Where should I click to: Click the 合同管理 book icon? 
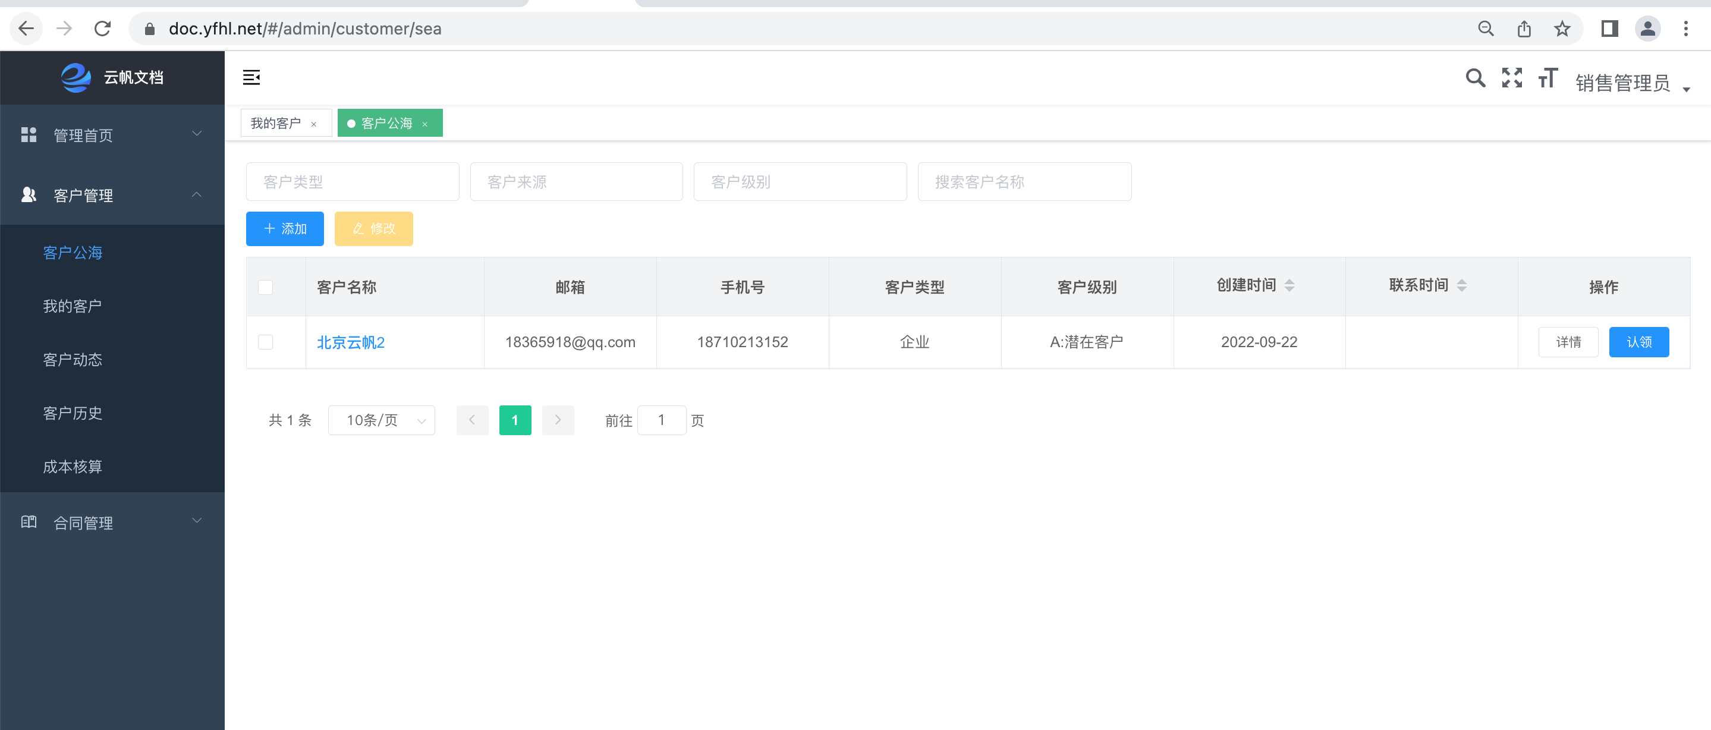(29, 522)
